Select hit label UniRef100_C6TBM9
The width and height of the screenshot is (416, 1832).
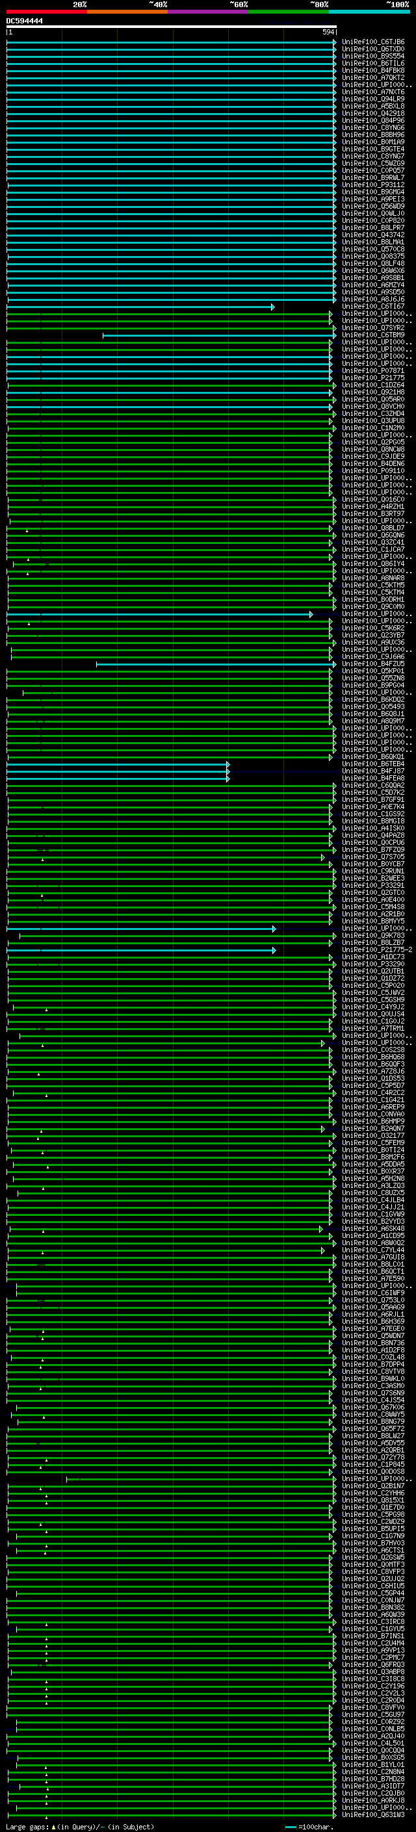(373, 336)
